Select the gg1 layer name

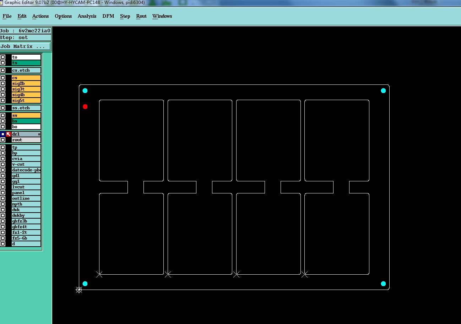[x=26, y=181]
